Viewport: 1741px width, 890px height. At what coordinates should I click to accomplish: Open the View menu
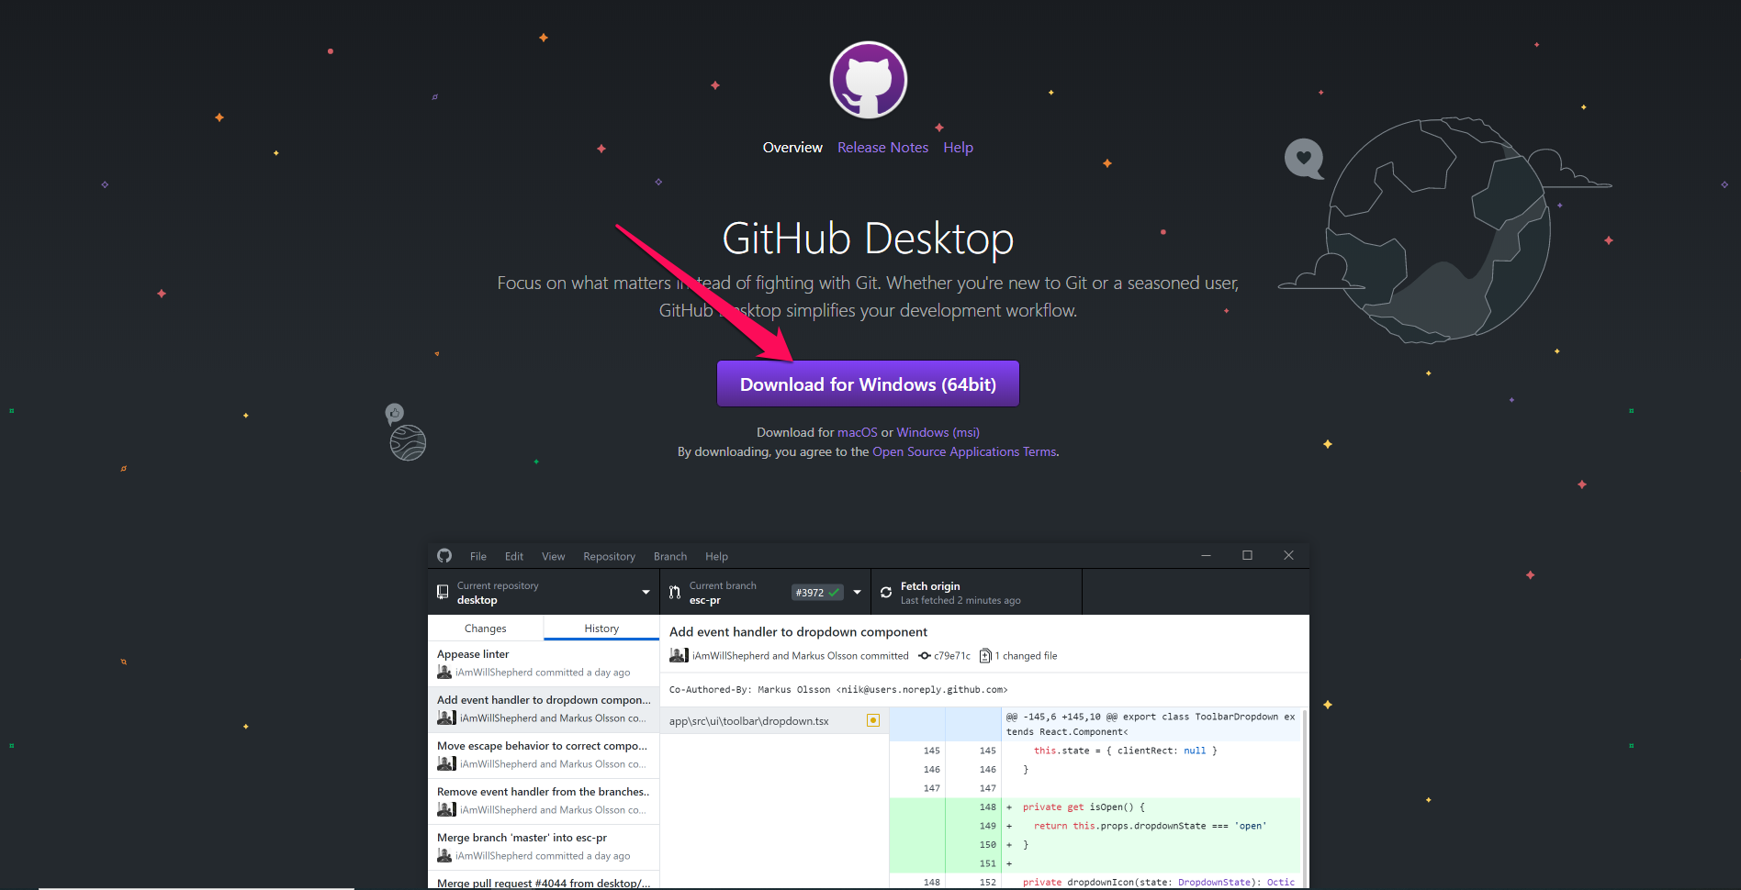pos(553,556)
